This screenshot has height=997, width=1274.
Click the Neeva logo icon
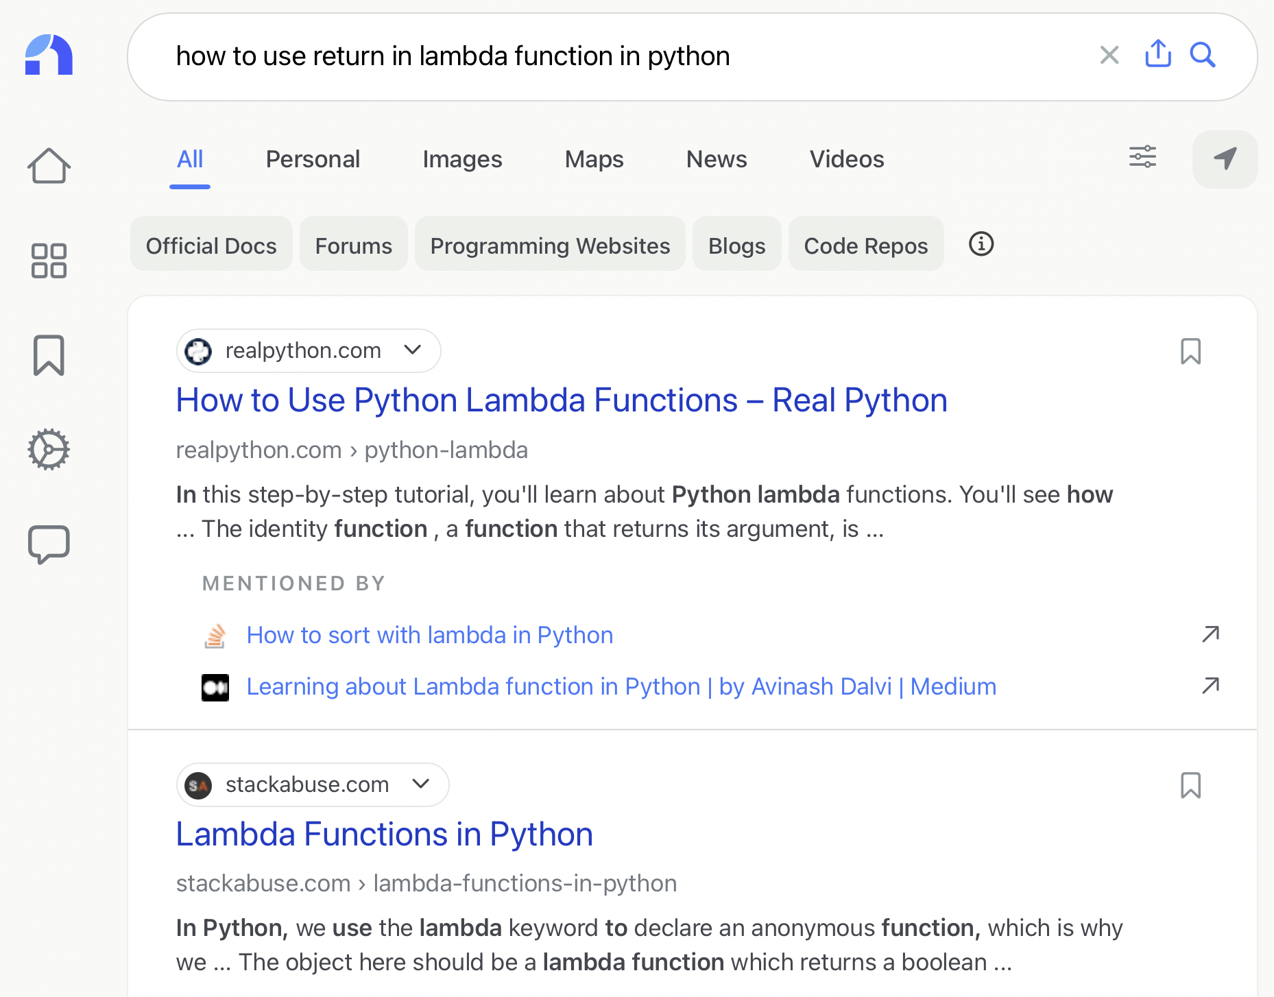(x=49, y=55)
